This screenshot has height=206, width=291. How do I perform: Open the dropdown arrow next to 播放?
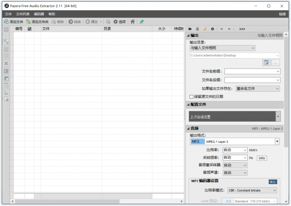point(101,22)
